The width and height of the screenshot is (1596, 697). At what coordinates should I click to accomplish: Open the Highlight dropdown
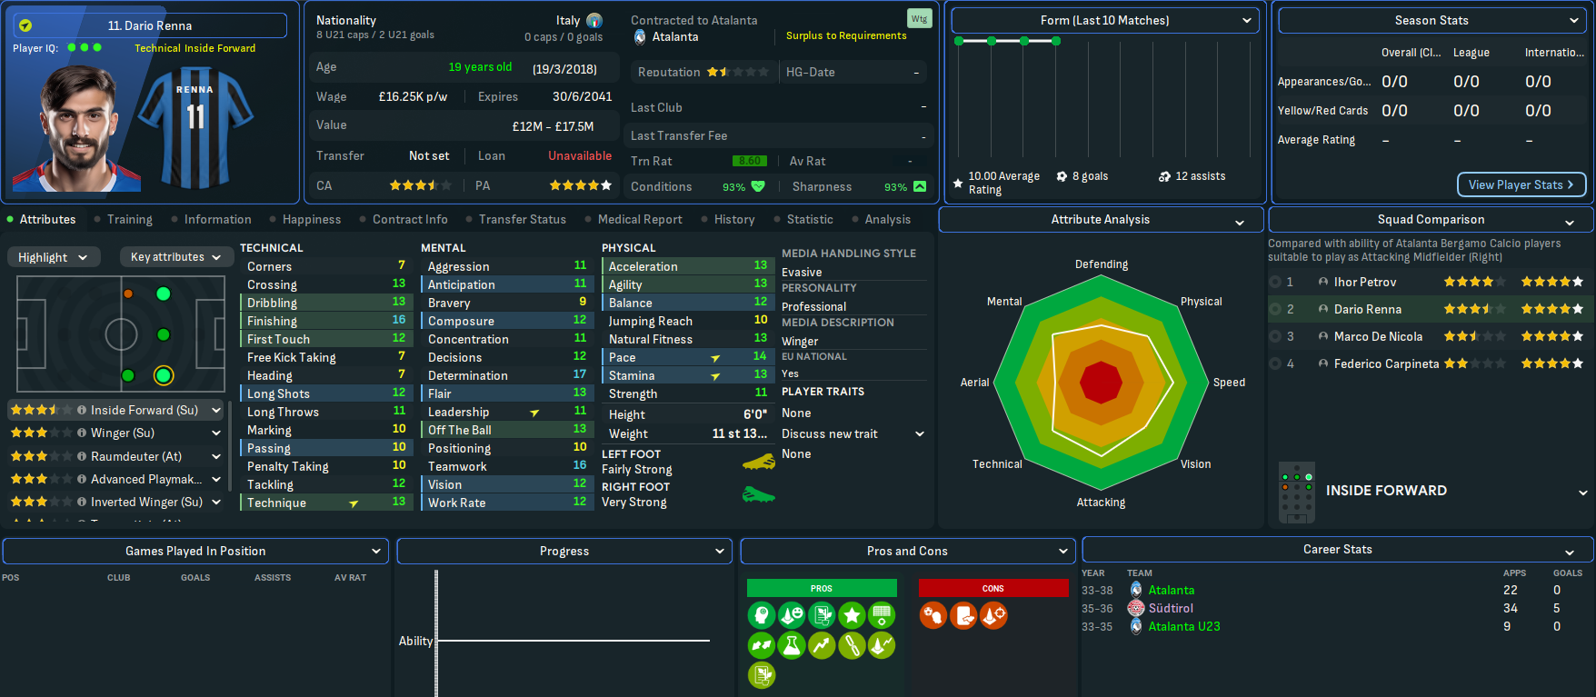point(53,258)
